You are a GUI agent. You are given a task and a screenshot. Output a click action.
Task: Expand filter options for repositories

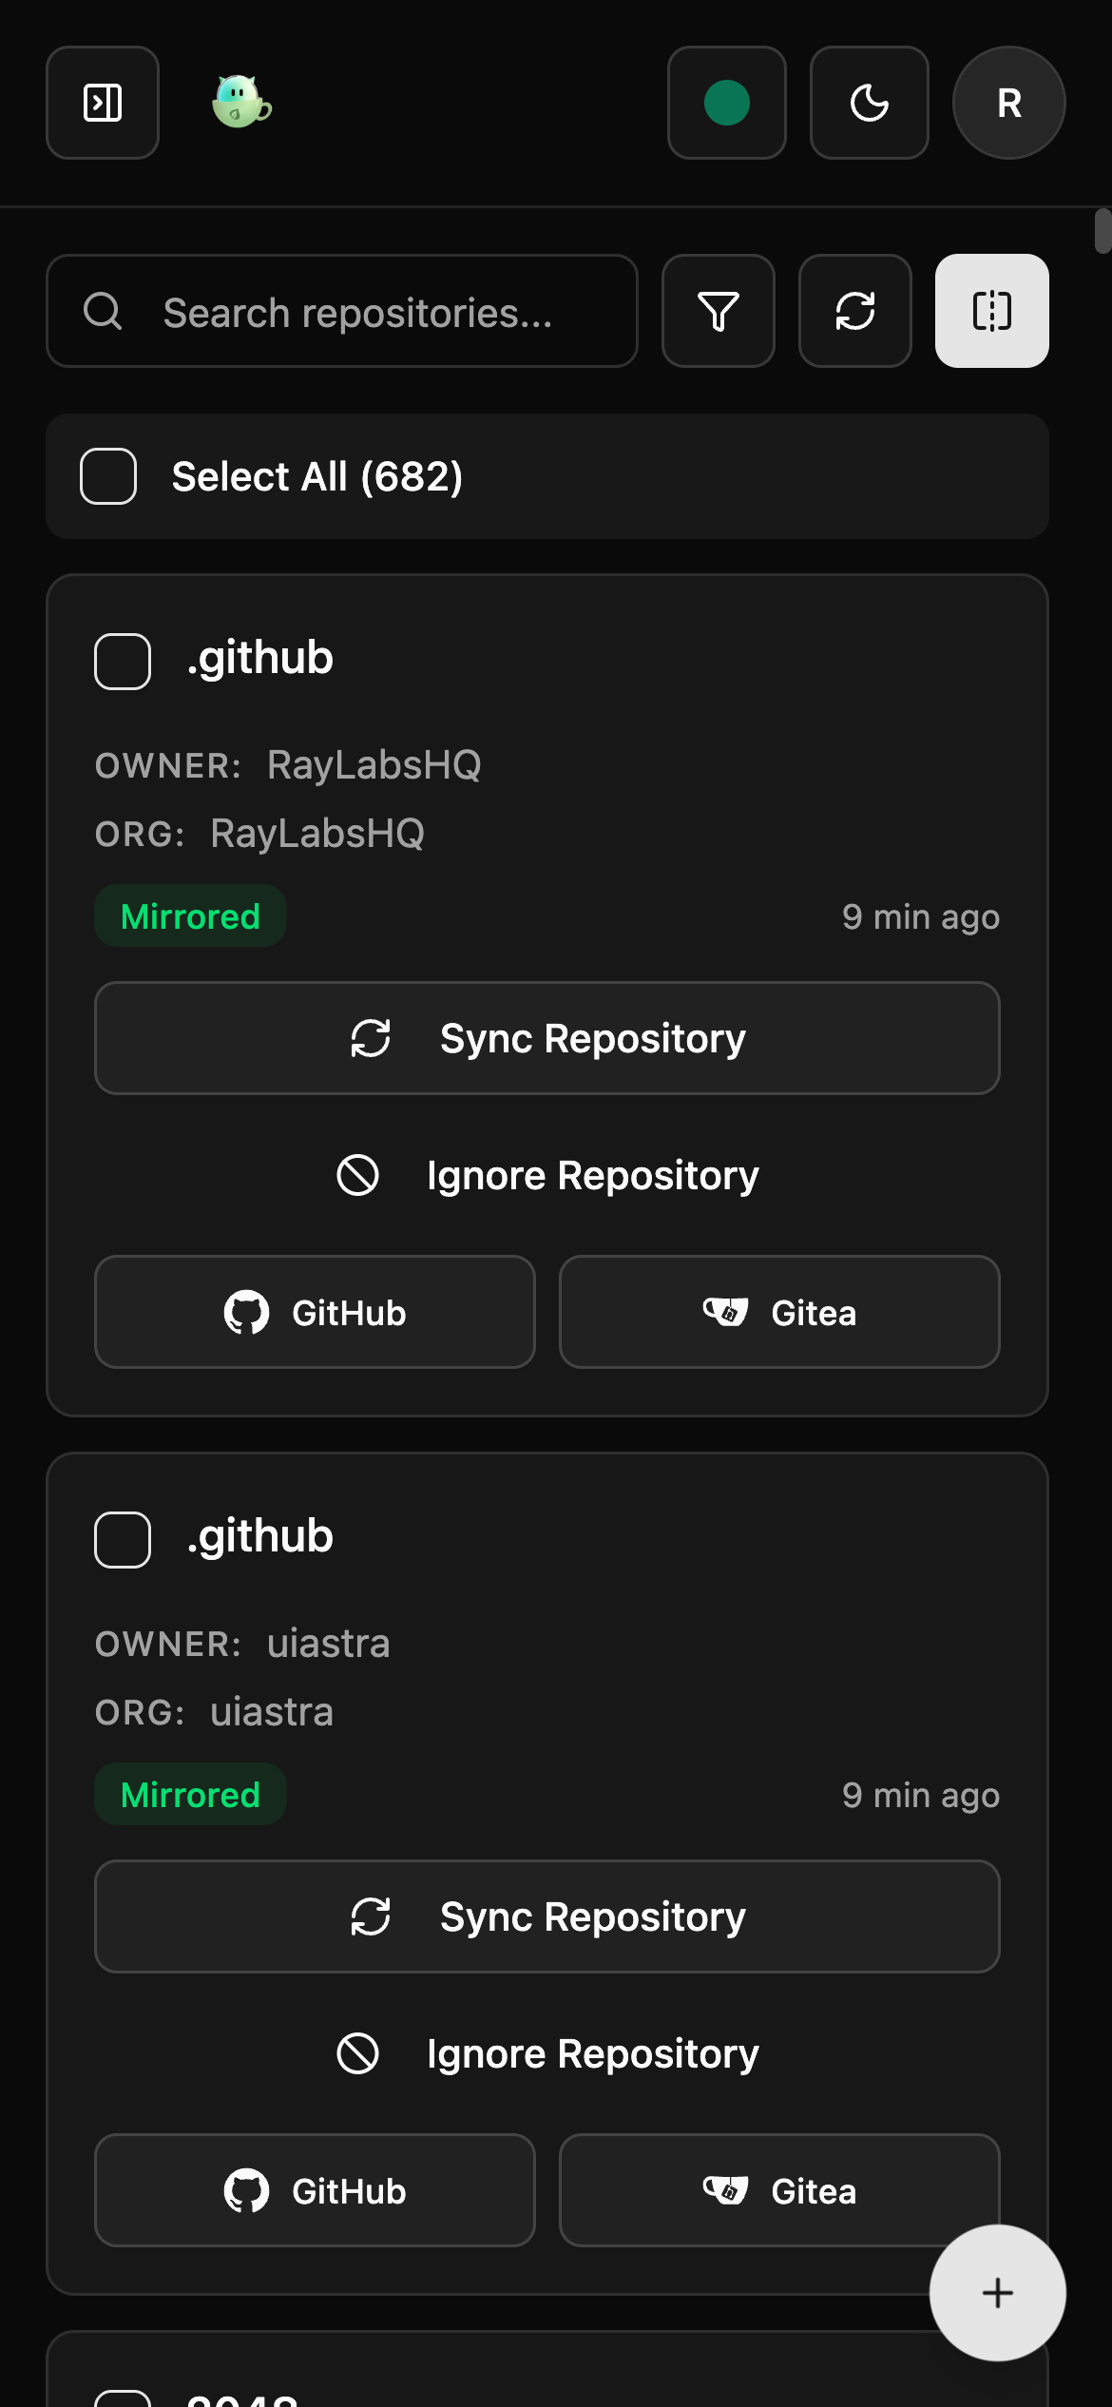coord(718,312)
